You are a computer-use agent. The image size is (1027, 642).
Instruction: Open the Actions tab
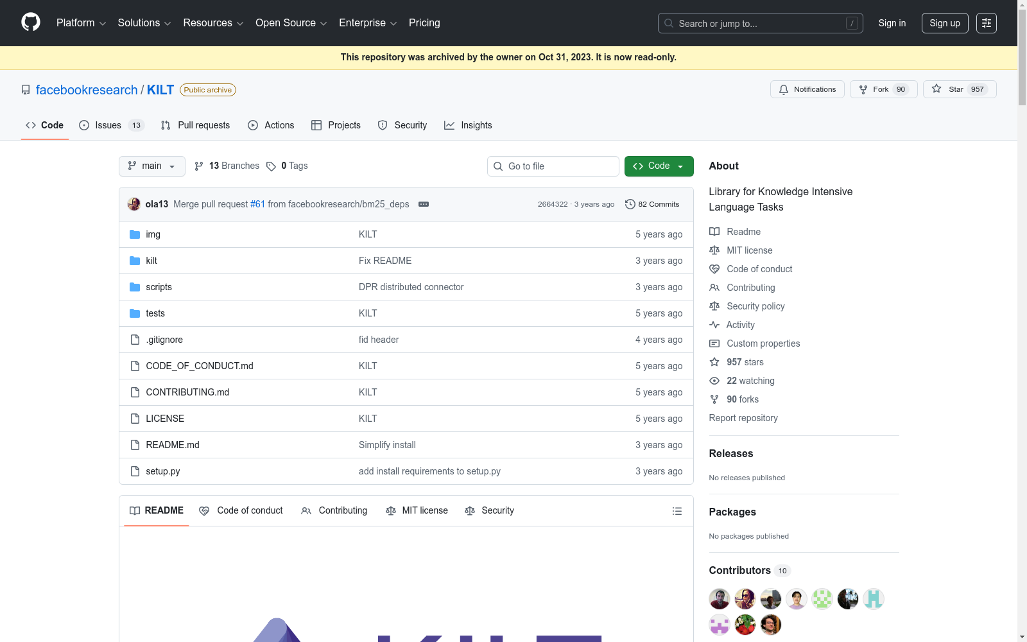point(271,125)
